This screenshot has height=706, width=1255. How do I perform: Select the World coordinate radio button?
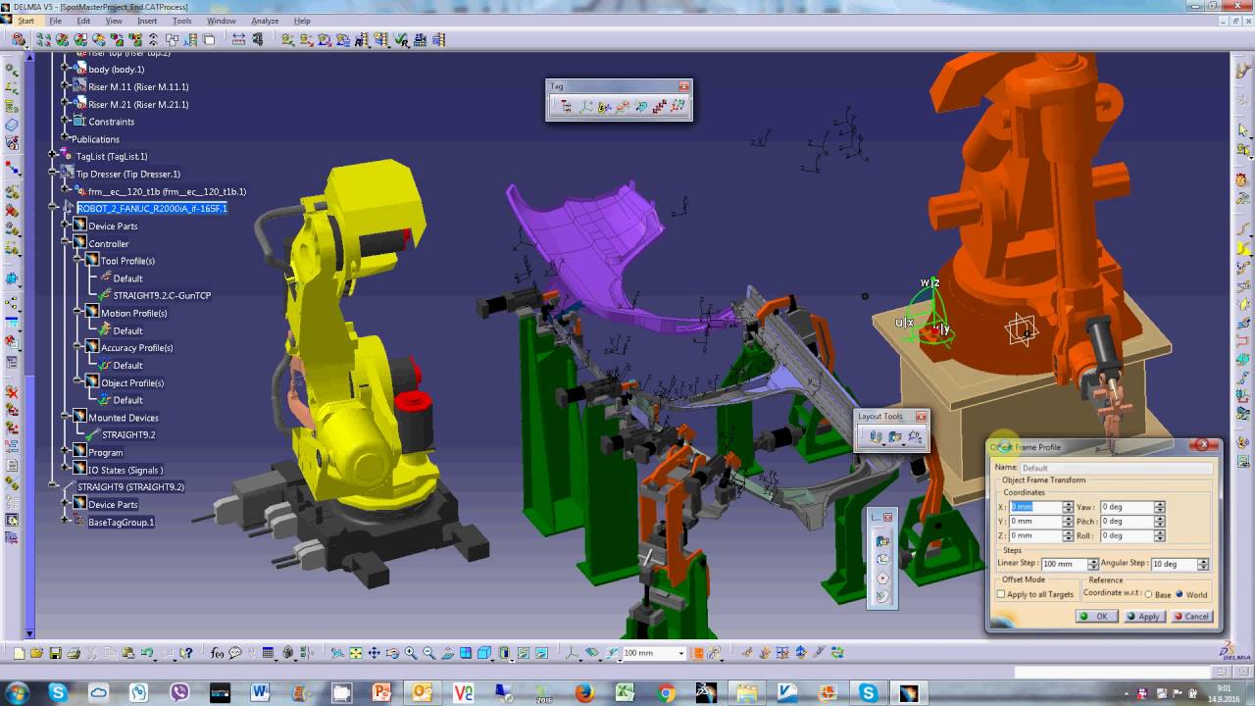tap(1180, 594)
